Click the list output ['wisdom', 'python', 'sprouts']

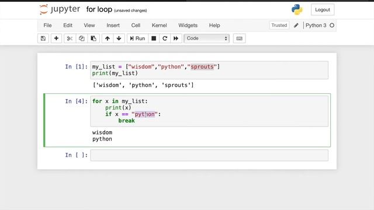[x=143, y=85]
